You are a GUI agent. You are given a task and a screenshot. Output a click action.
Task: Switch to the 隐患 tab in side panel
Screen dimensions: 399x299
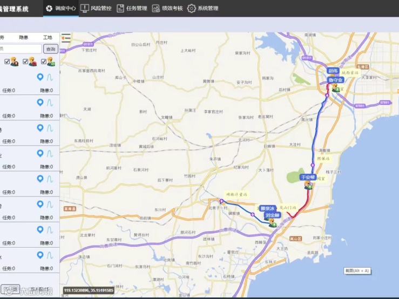[x=23, y=37]
